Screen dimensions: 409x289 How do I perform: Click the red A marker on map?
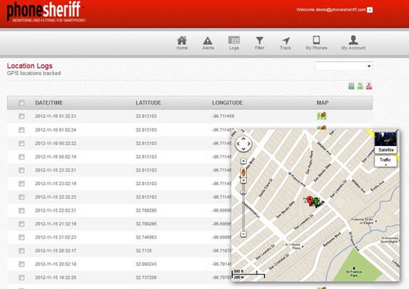310,201
